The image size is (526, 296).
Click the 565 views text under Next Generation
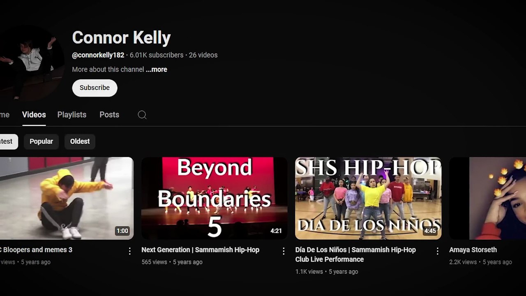point(154,262)
